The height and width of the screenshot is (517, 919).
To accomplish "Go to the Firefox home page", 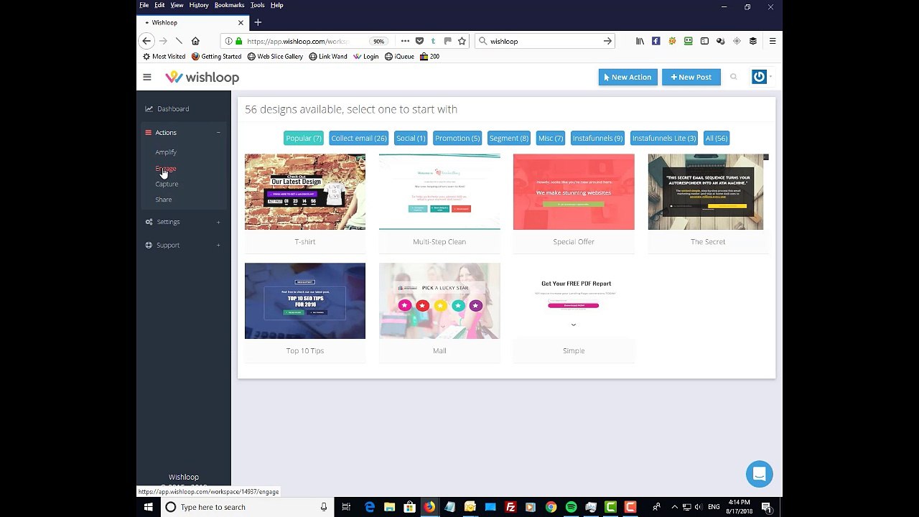I will [x=195, y=41].
